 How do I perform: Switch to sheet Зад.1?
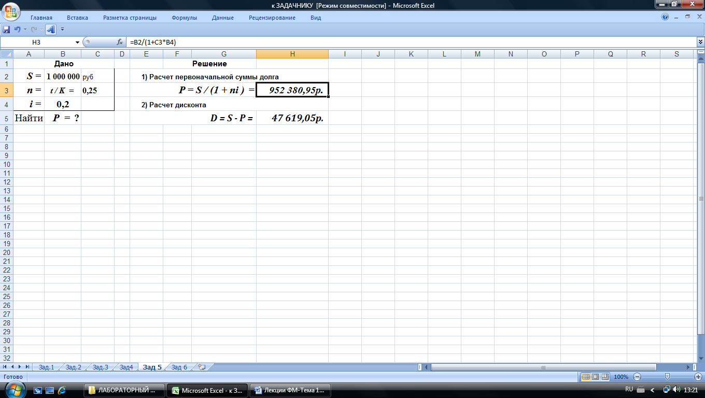[46, 367]
